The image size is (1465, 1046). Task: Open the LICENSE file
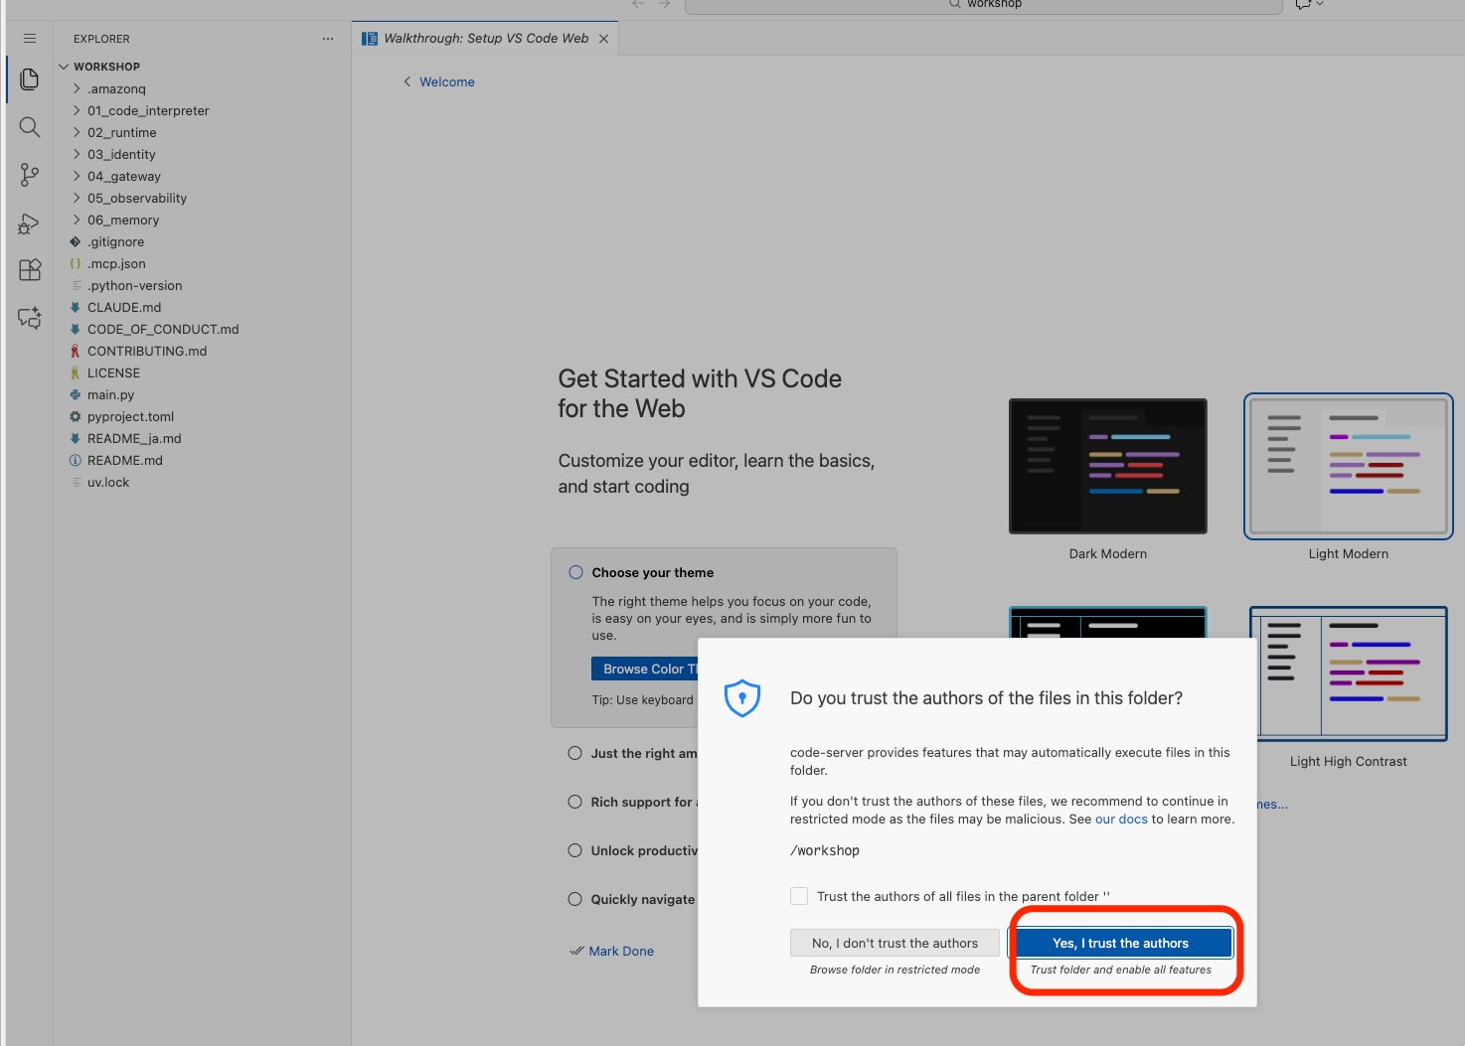[202, 373]
